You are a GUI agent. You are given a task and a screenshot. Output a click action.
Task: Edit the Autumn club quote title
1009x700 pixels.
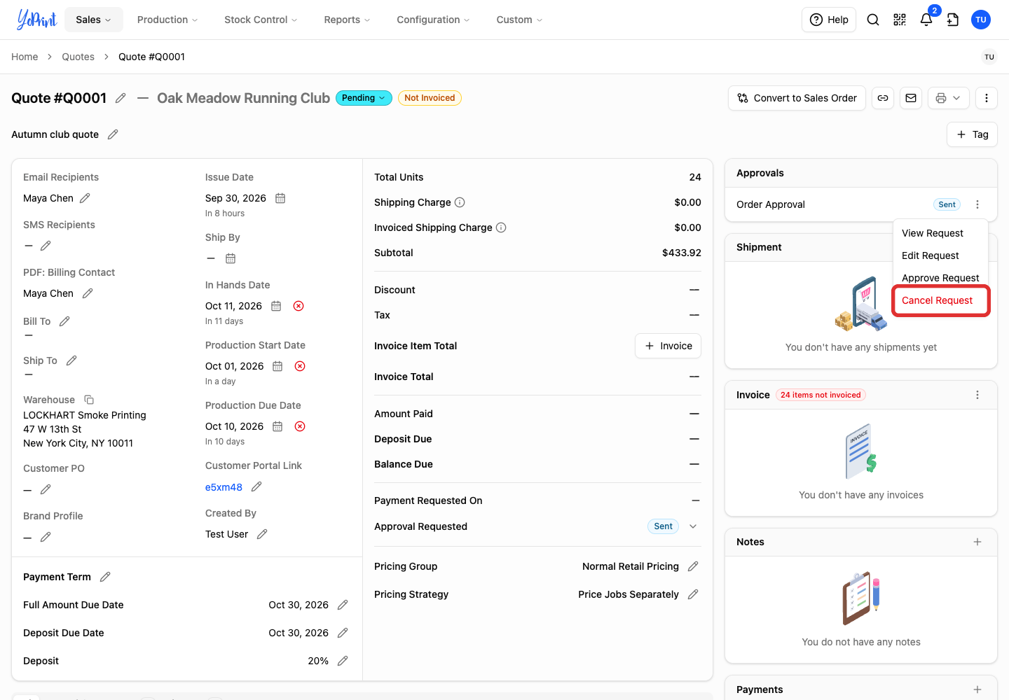(x=113, y=134)
